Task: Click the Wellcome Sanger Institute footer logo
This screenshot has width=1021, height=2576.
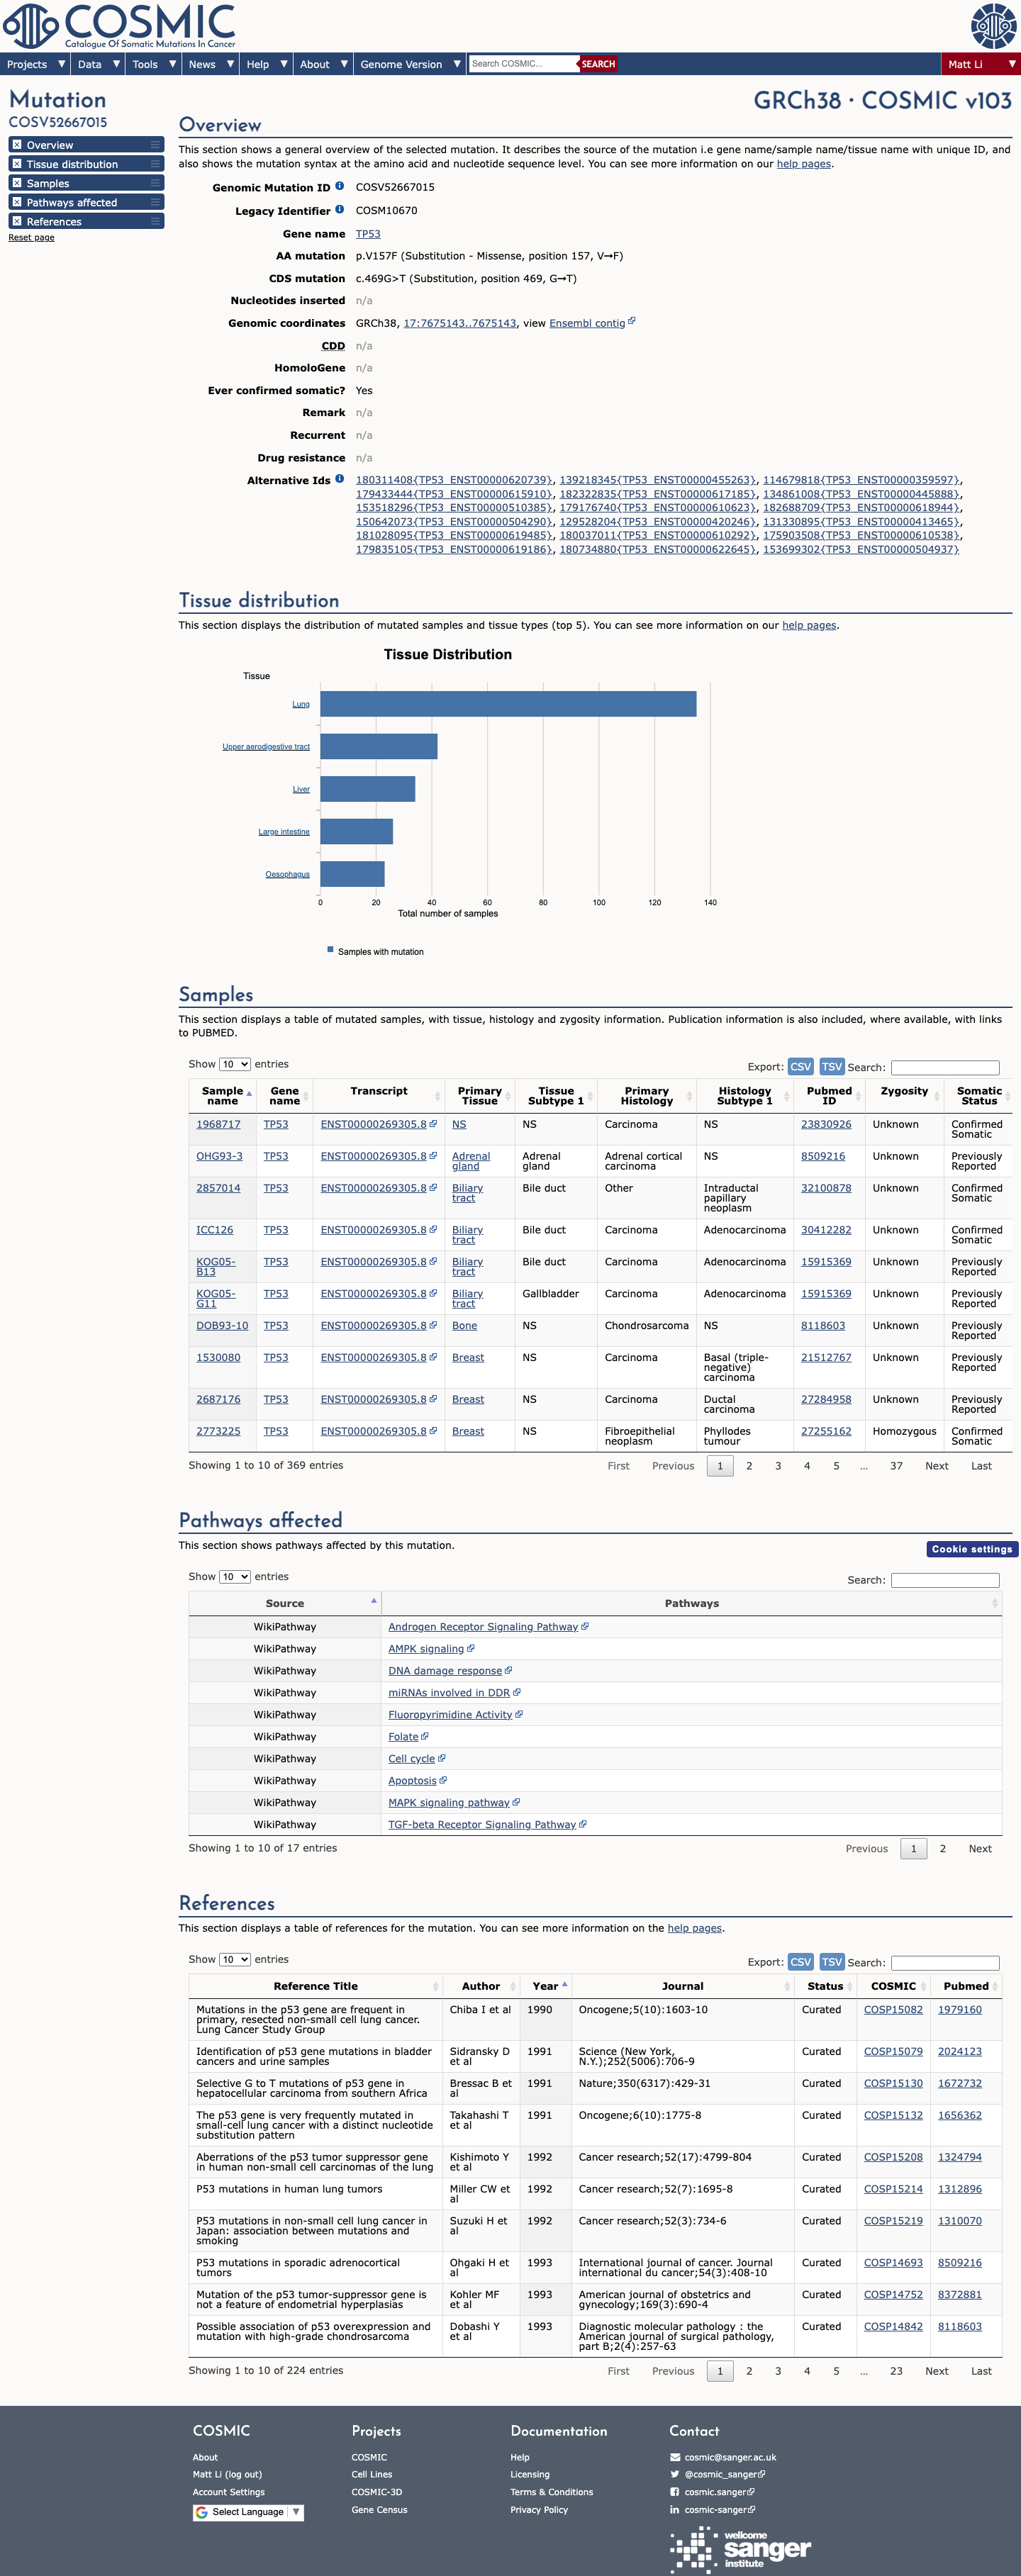Action: click(741, 2550)
